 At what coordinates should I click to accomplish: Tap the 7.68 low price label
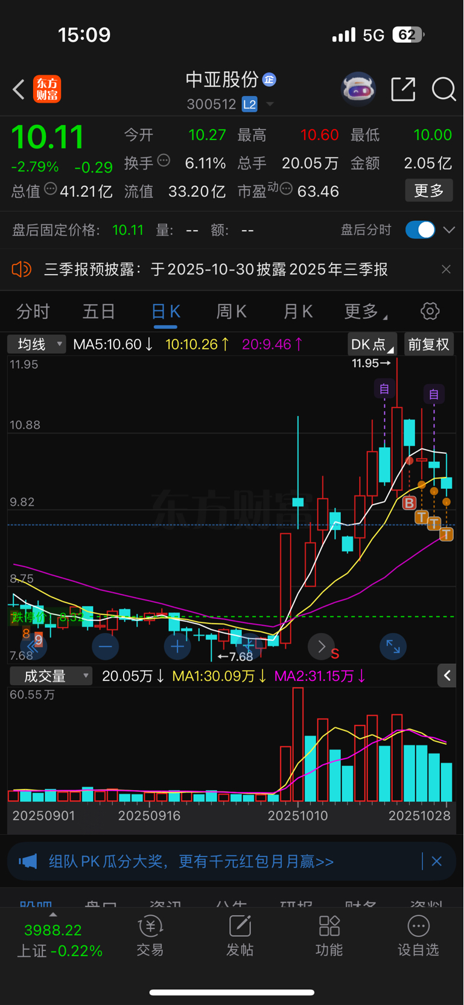[235, 656]
